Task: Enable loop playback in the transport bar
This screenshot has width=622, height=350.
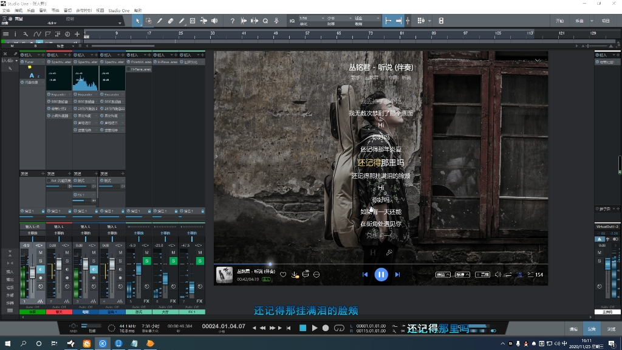Action: (x=339, y=328)
